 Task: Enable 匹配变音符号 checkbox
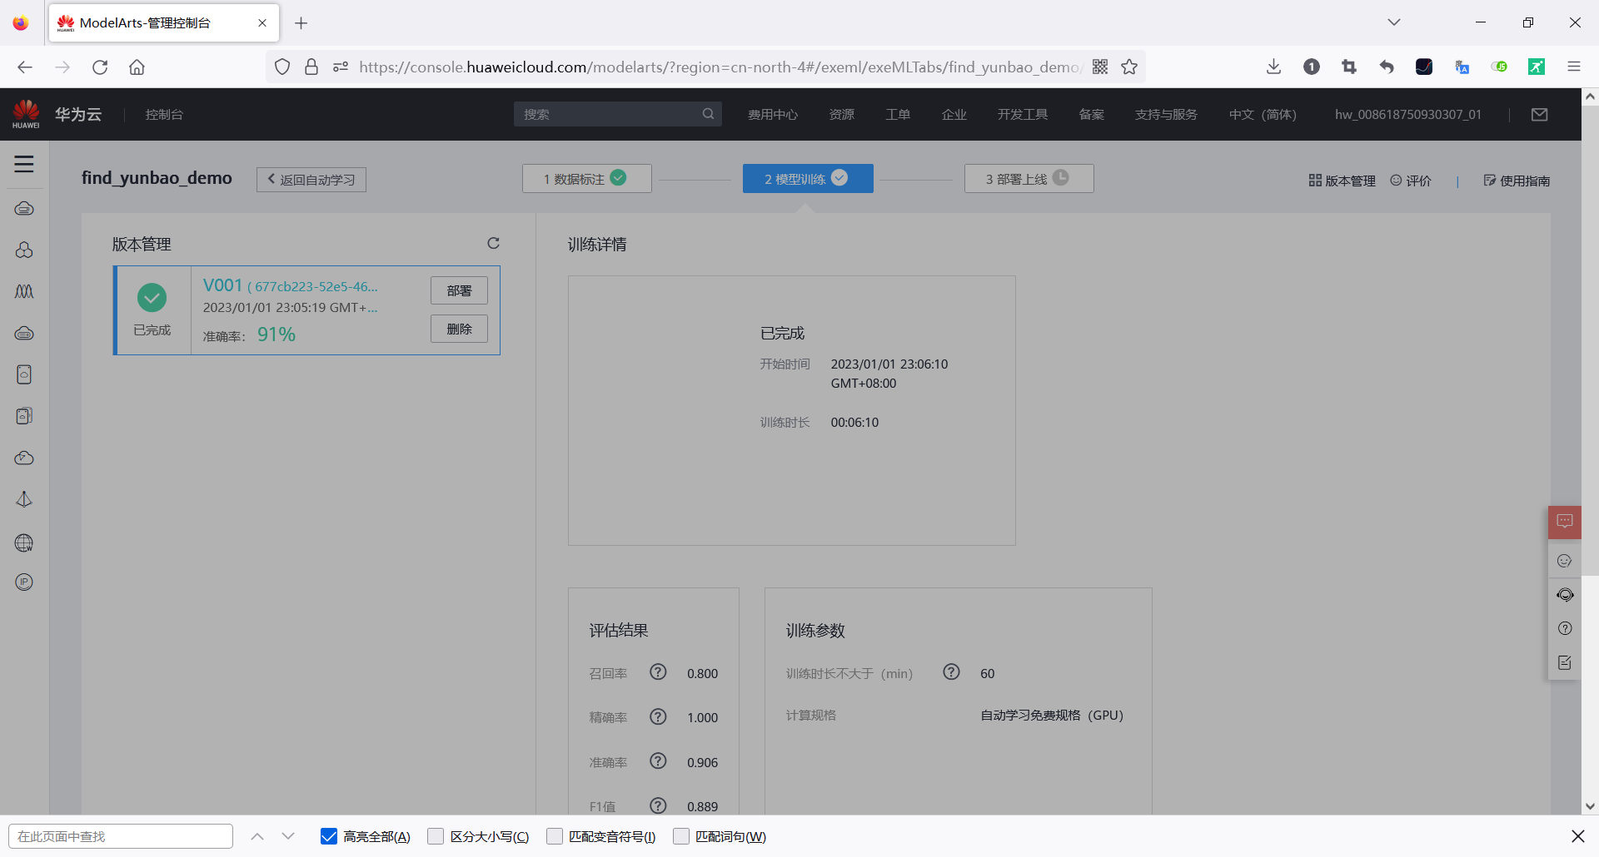555,836
